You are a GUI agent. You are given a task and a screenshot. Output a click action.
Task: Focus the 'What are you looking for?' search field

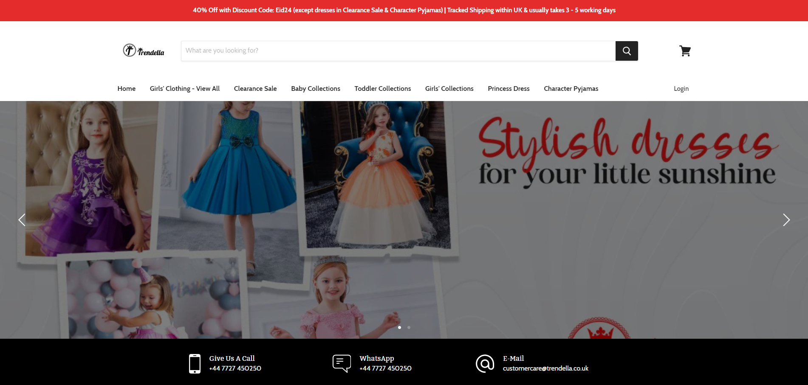point(398,51)
